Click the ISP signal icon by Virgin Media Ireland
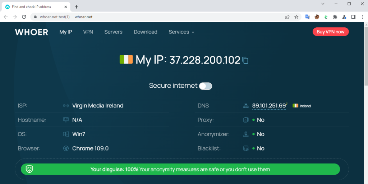 click(x=66, y=106)
